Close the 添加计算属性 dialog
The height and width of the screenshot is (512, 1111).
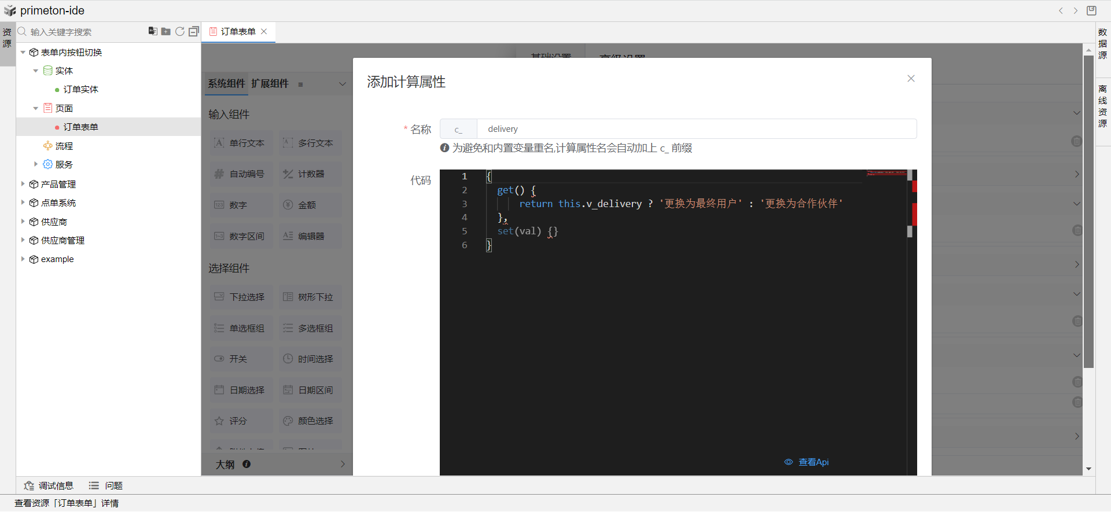pyautogui.click(x=911, y=79)
